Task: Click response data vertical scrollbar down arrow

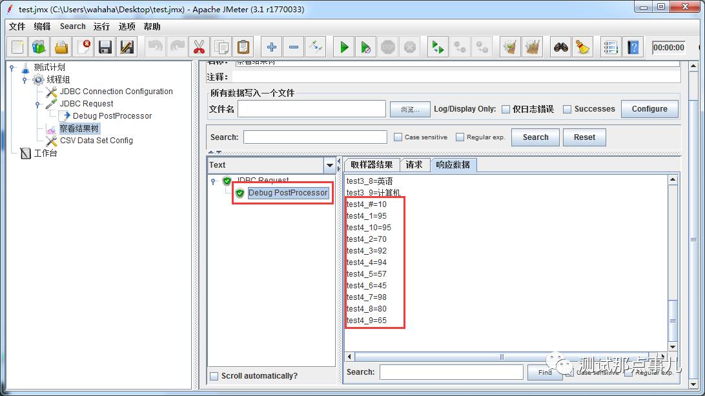Action: pos(673,346)
